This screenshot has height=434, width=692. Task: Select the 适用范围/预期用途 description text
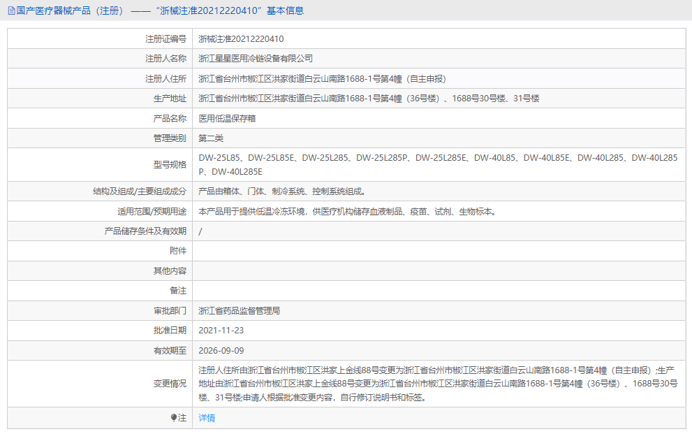click(x=349, y=211)
